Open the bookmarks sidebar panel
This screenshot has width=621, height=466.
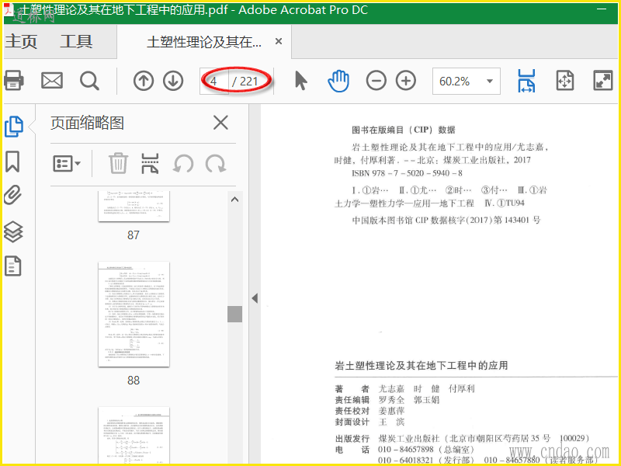pos(12,162)
